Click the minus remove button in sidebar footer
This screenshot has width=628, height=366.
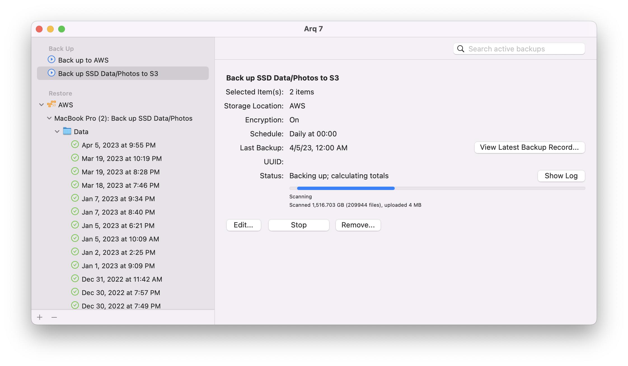click(x=54, y=317)
